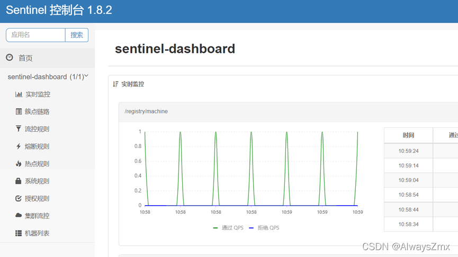Click the green 通过 QPS legend color marker
Image resolution: width=458 pixels, height=257 pixels.
pos(215,228)
